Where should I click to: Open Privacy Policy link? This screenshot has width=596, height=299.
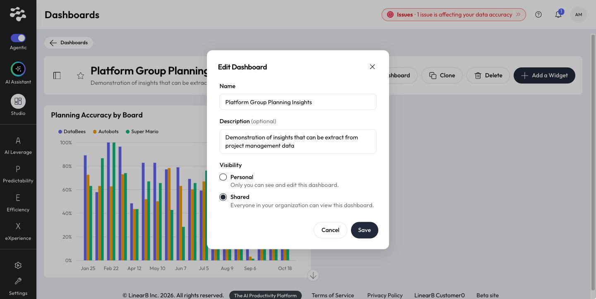point(385,295)
